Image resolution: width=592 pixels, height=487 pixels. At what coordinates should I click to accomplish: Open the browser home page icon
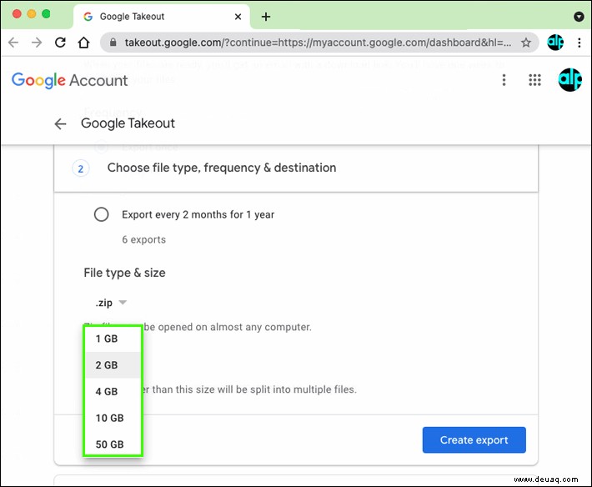[x=84, y=43]
